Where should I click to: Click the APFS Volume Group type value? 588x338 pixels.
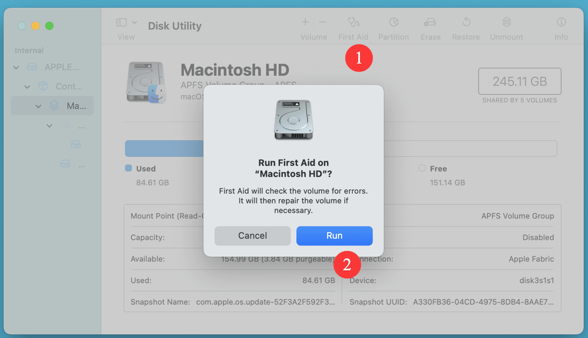[517, 216]
